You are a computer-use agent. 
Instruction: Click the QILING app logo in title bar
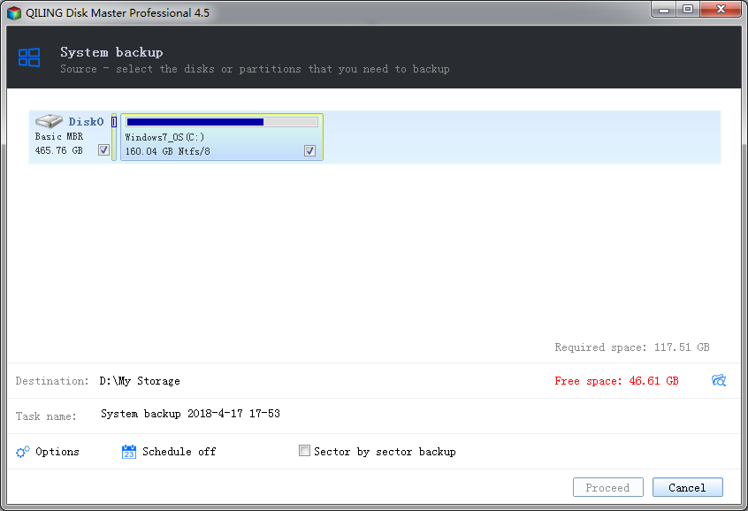[x=14, y=13]
